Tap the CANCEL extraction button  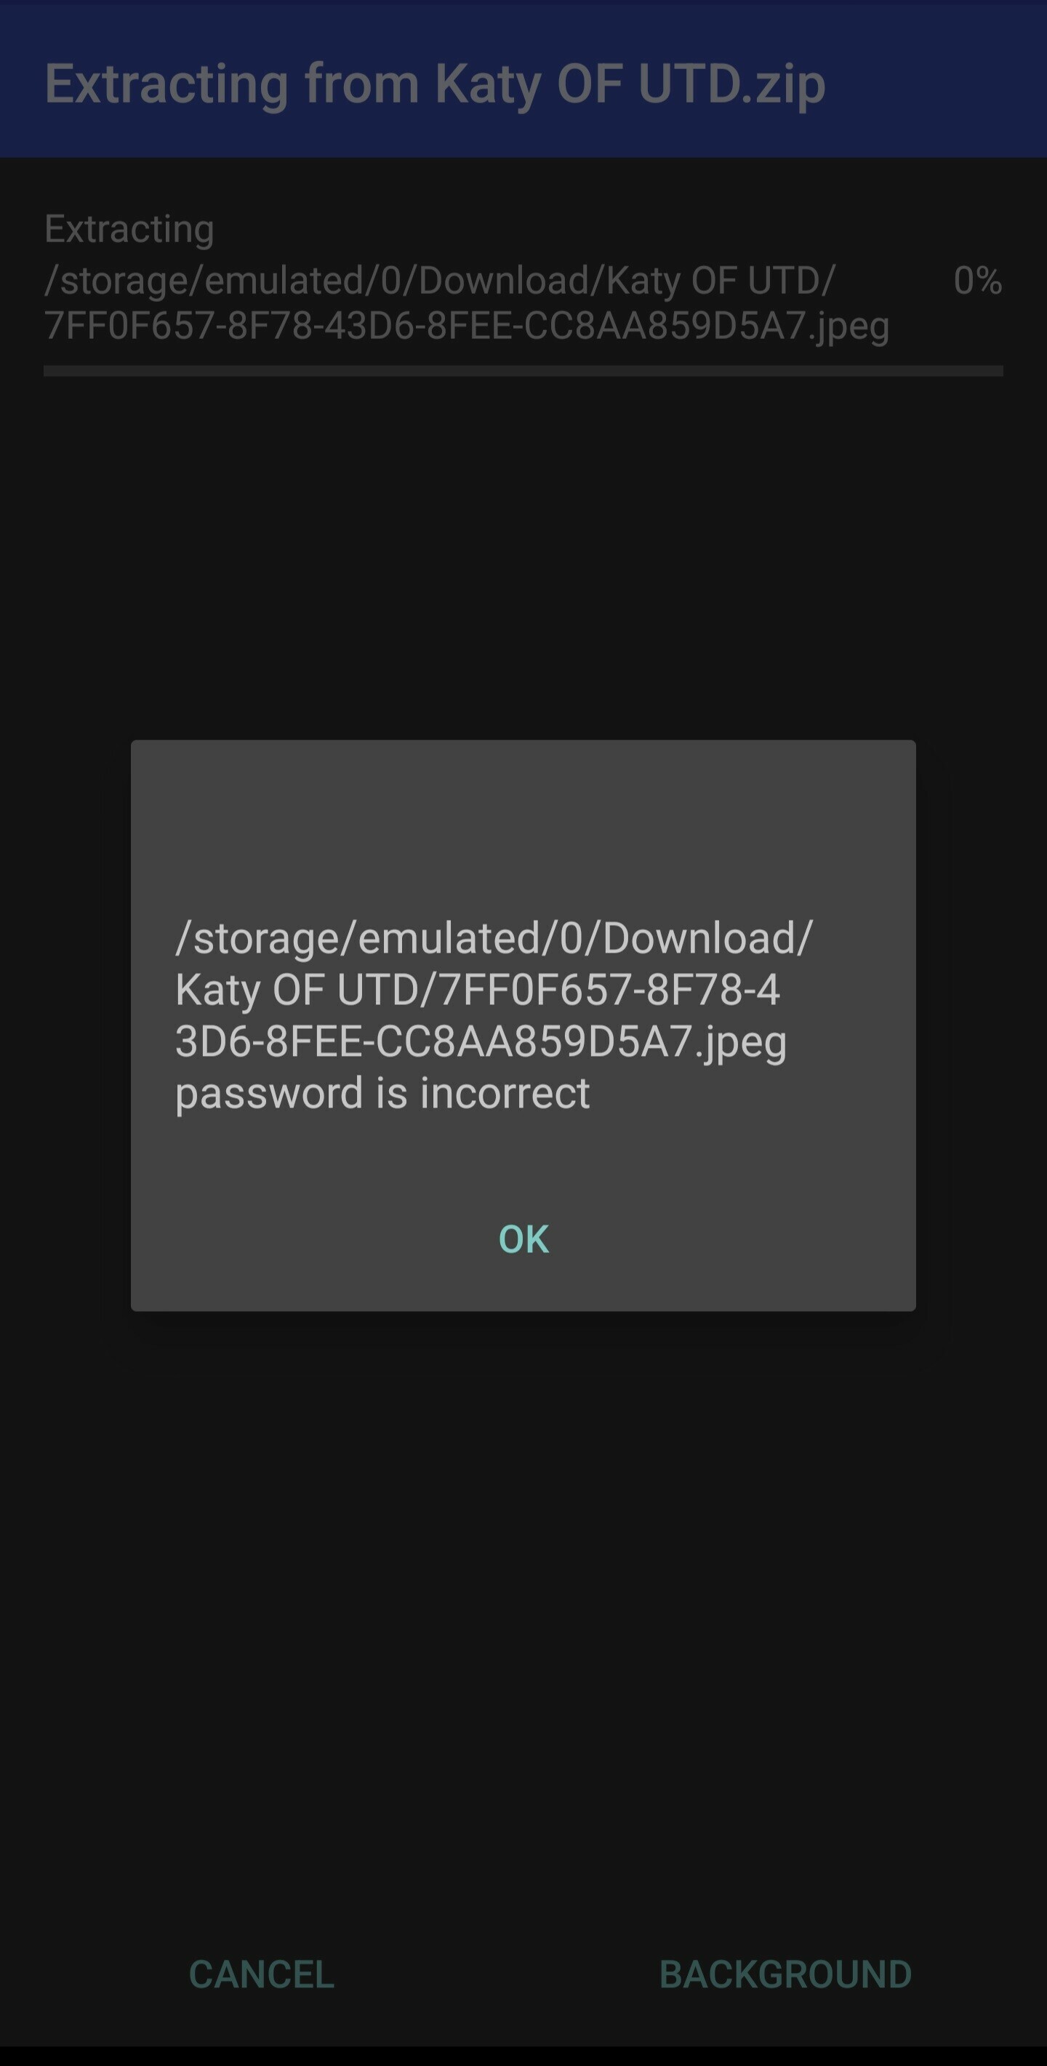coord(261,1974)
